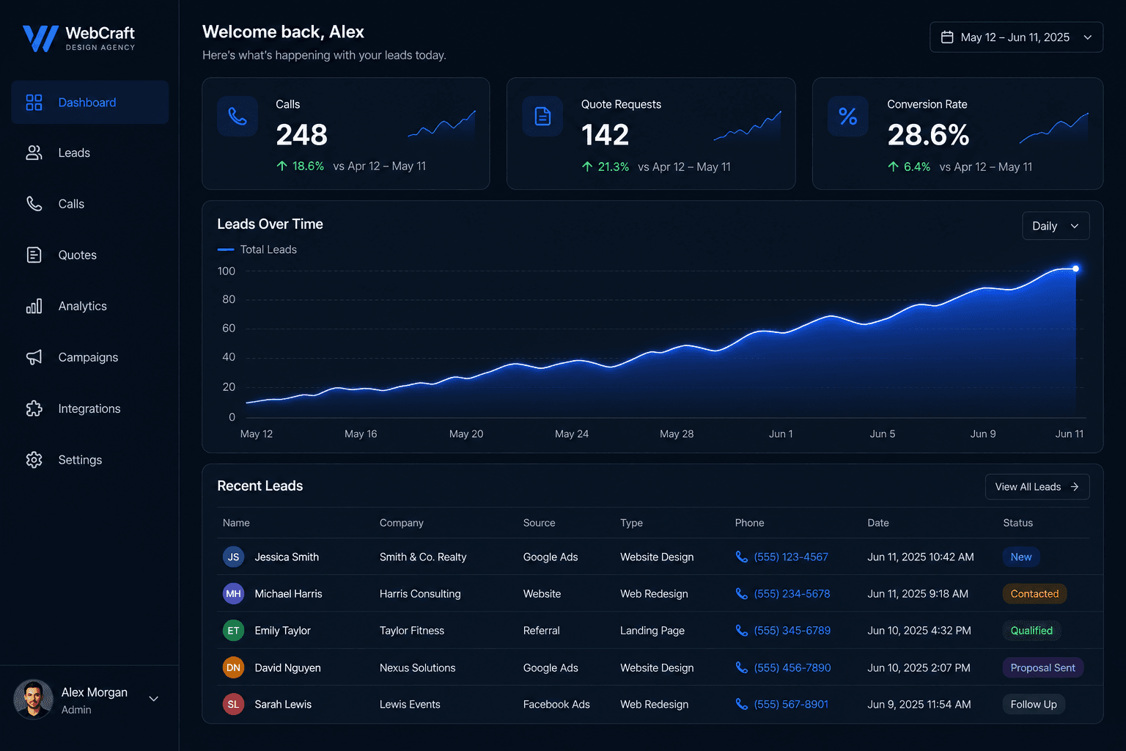Open the Calls sidebar item
Image resolution: width=1126 pixels, height=751 pixels.
point(89,204)
